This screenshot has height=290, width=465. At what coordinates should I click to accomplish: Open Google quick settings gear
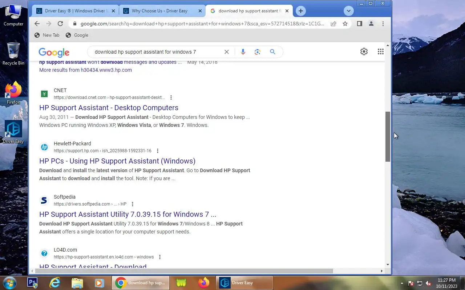[x=364, y=51]
